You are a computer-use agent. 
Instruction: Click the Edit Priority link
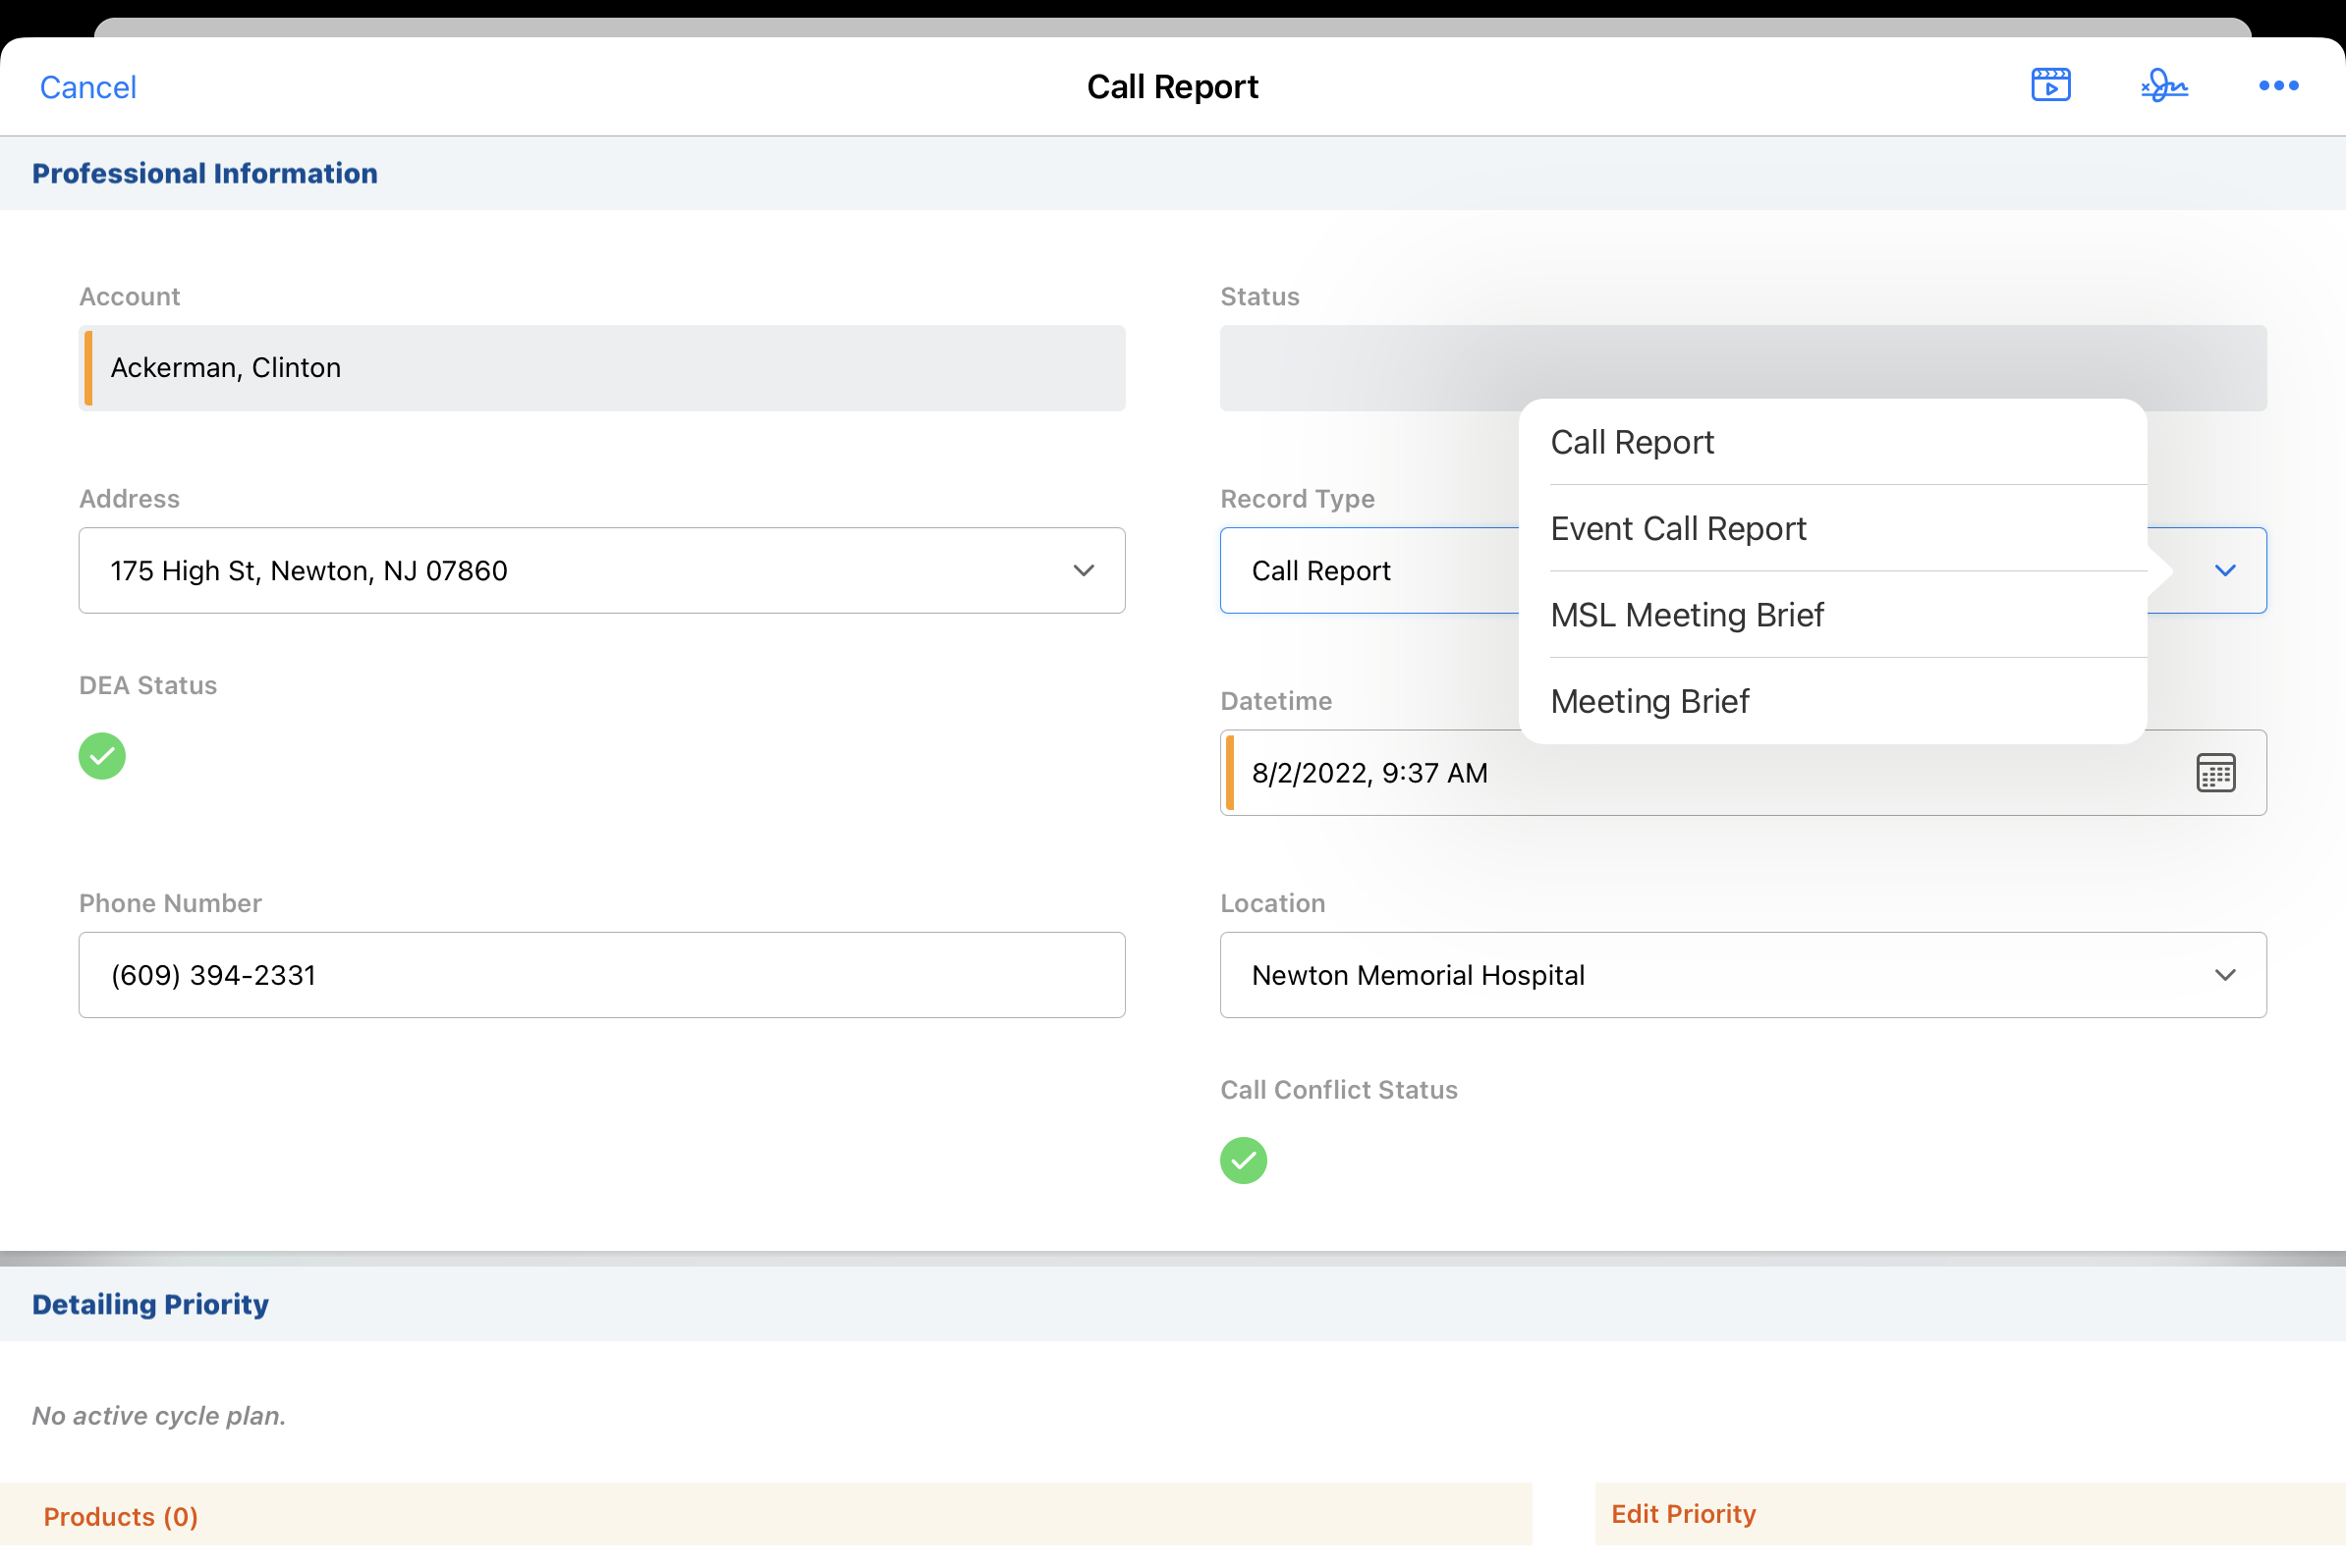pos(1683,1513)
